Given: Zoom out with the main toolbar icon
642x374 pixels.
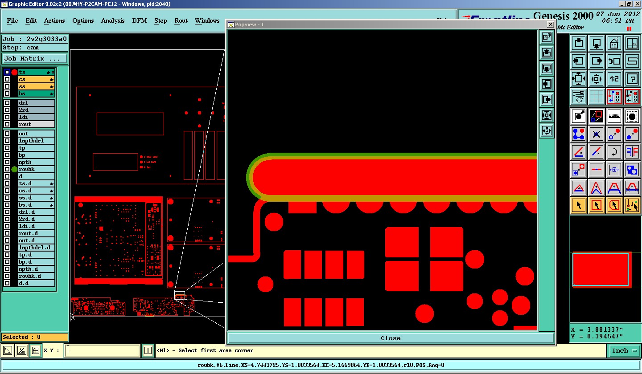Looking at the screenshot, I should [x=597, y=79].
